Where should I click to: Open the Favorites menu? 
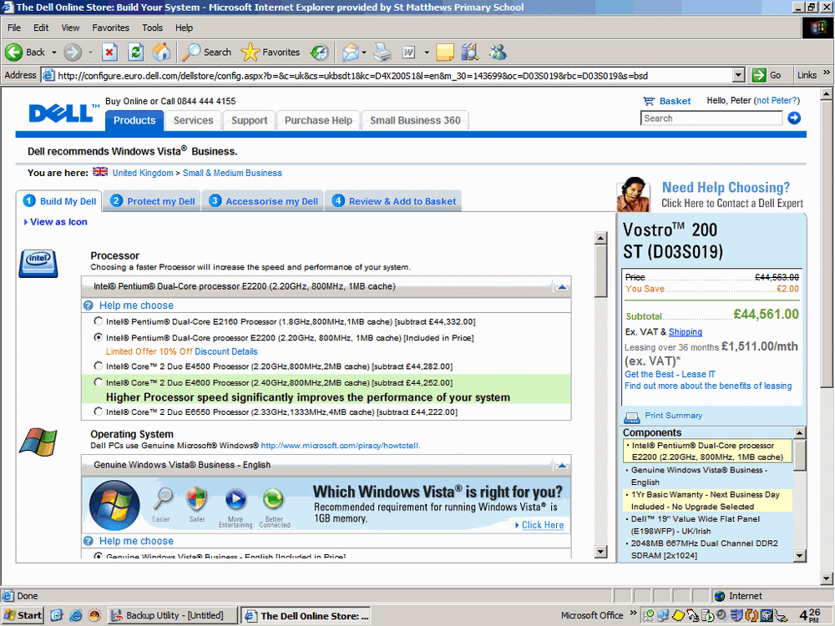tap(110, 28)
